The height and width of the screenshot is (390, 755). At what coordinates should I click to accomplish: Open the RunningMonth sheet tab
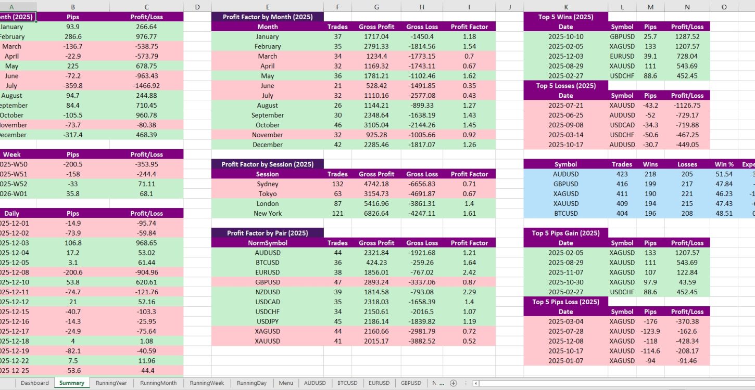tap(158, 383)
